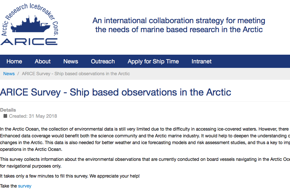Click the paragraph describing this survey
The image size is (290, 193).
(x=145, y=162)
